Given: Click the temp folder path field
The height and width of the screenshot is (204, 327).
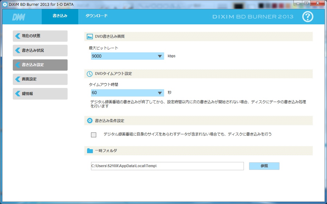Looking at the screenshot, I should 167,166.
